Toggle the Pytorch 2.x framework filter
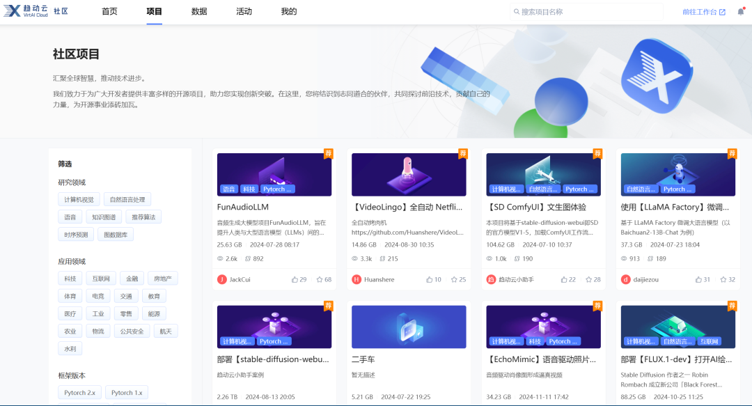Viewport: 752px width, 406px height. pyautogui.click(x=79, y=393)
